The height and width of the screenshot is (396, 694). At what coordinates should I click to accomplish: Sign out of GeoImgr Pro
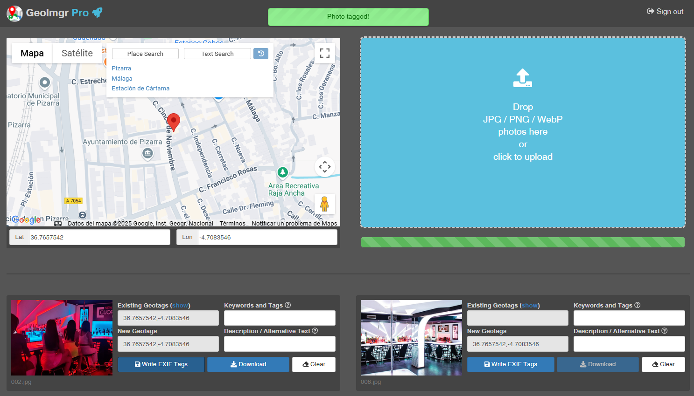pyautogui.click(x=665, y=12)
